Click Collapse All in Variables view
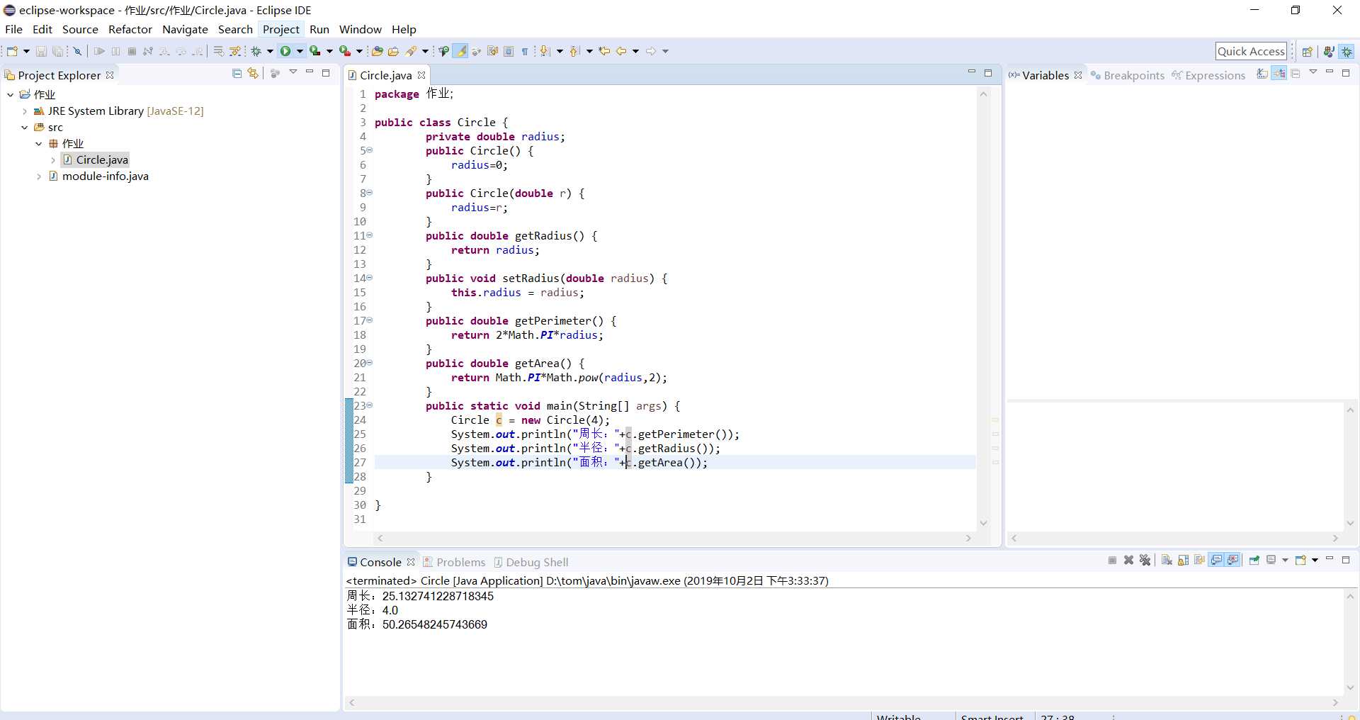Image resolution: width=1360 pixels, height=720 pixels. (x=1296, y=74)
